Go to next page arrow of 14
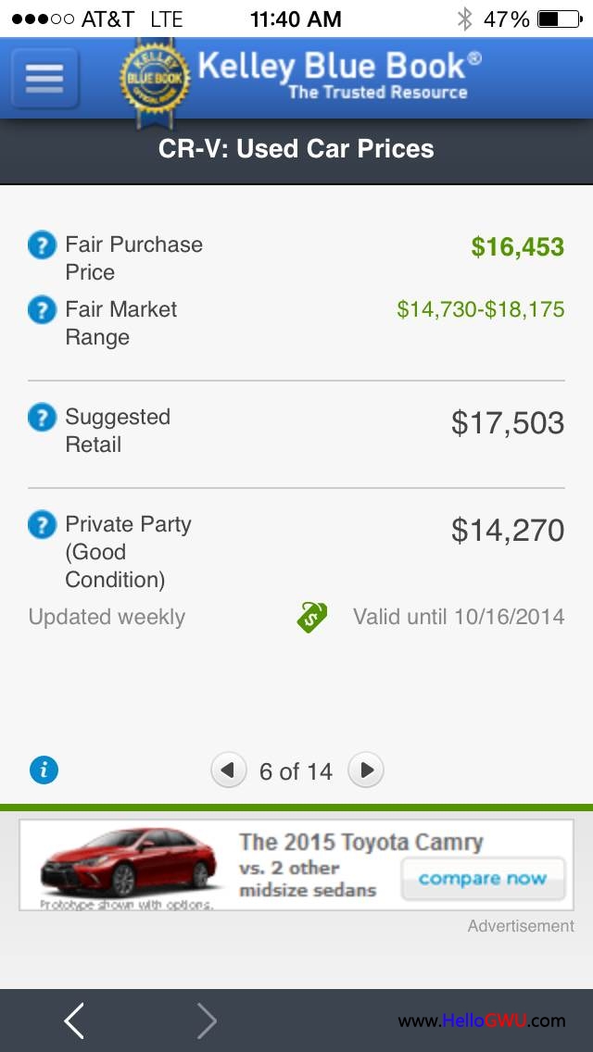 [366, 770]
